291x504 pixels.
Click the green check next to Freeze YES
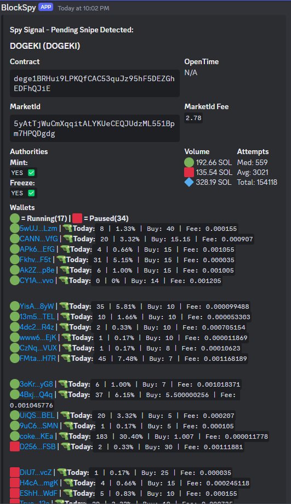click(x=31, y=193)
